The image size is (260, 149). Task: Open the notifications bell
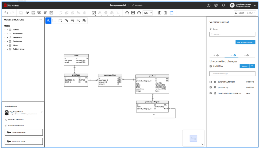click(224, 5)
